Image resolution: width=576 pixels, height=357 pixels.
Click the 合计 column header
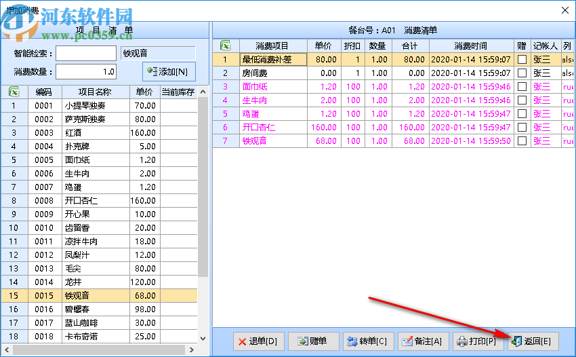[411, 46]
